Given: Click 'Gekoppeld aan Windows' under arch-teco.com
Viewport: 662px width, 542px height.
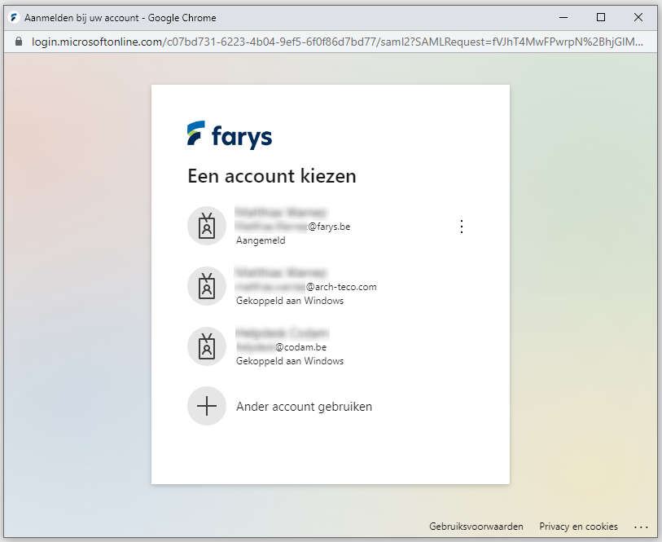Looking at the screenshot, I should point(290,301).
